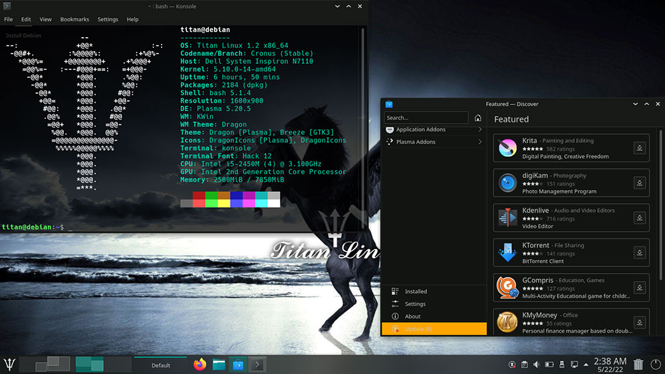The height and width of the screenshot is (374, 665).
Task: Click the volume icon in system tray
Action: pyautogui.click(x=536, y=364)
